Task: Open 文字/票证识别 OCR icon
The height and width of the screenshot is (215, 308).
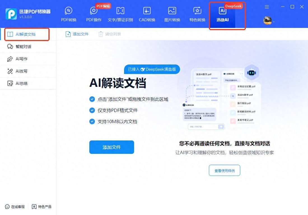Action: [x=120, y=11]
